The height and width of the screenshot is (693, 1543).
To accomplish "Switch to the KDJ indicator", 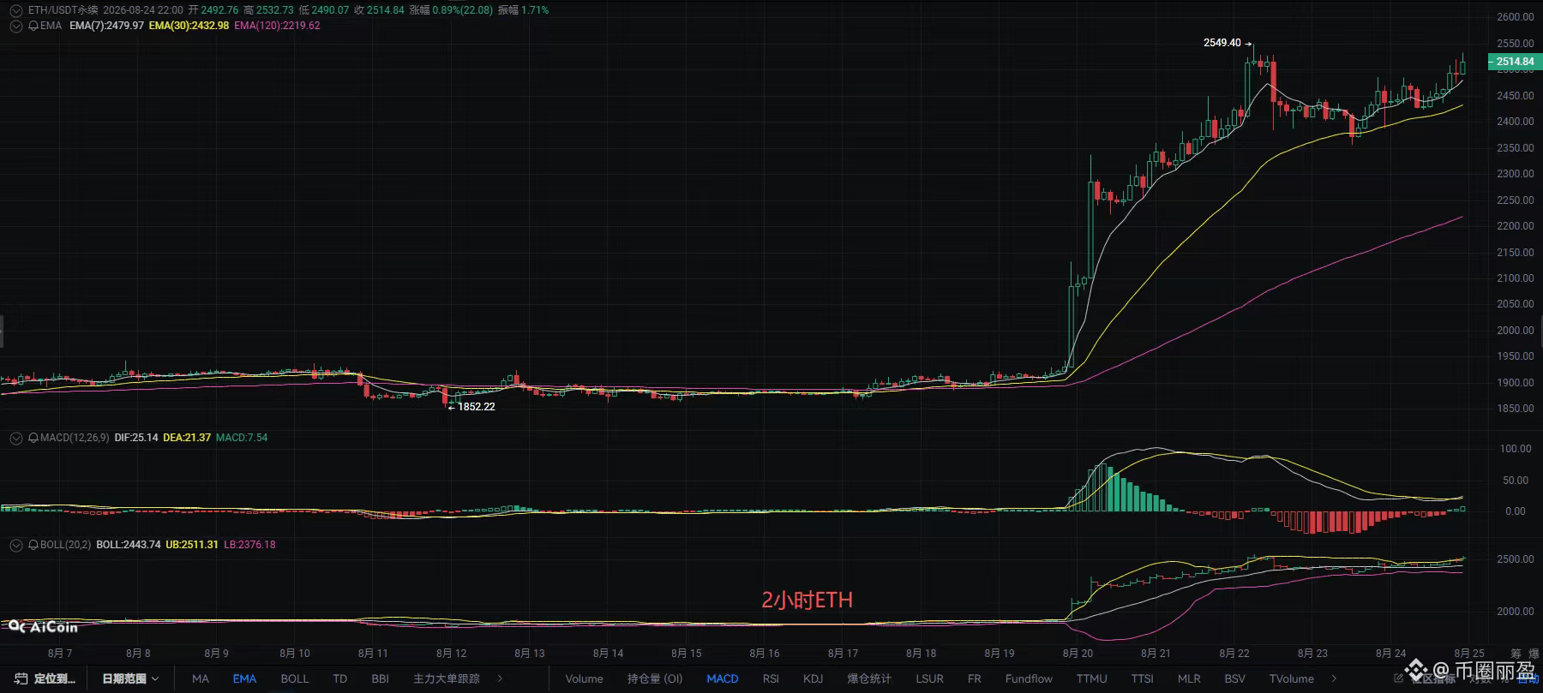I will pos(814,678).
